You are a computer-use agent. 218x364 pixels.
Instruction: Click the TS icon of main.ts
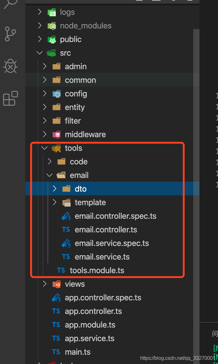(56, 352)
